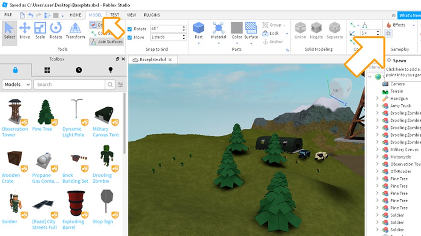Click the What's New button

point(409,15)
